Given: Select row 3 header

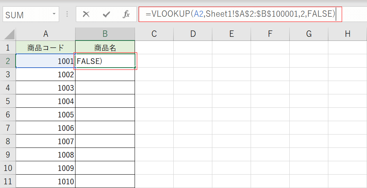Looking at the screenshot, I should 8,74.
